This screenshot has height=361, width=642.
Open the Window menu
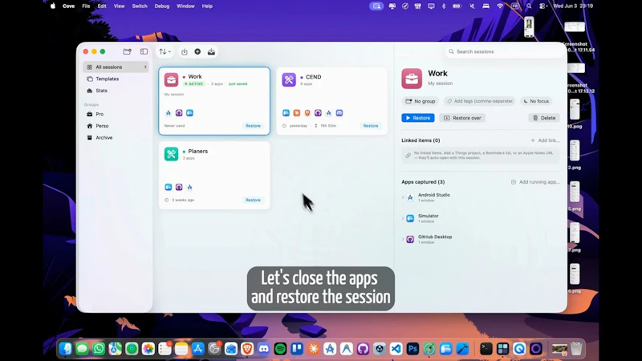pos(185,6)
